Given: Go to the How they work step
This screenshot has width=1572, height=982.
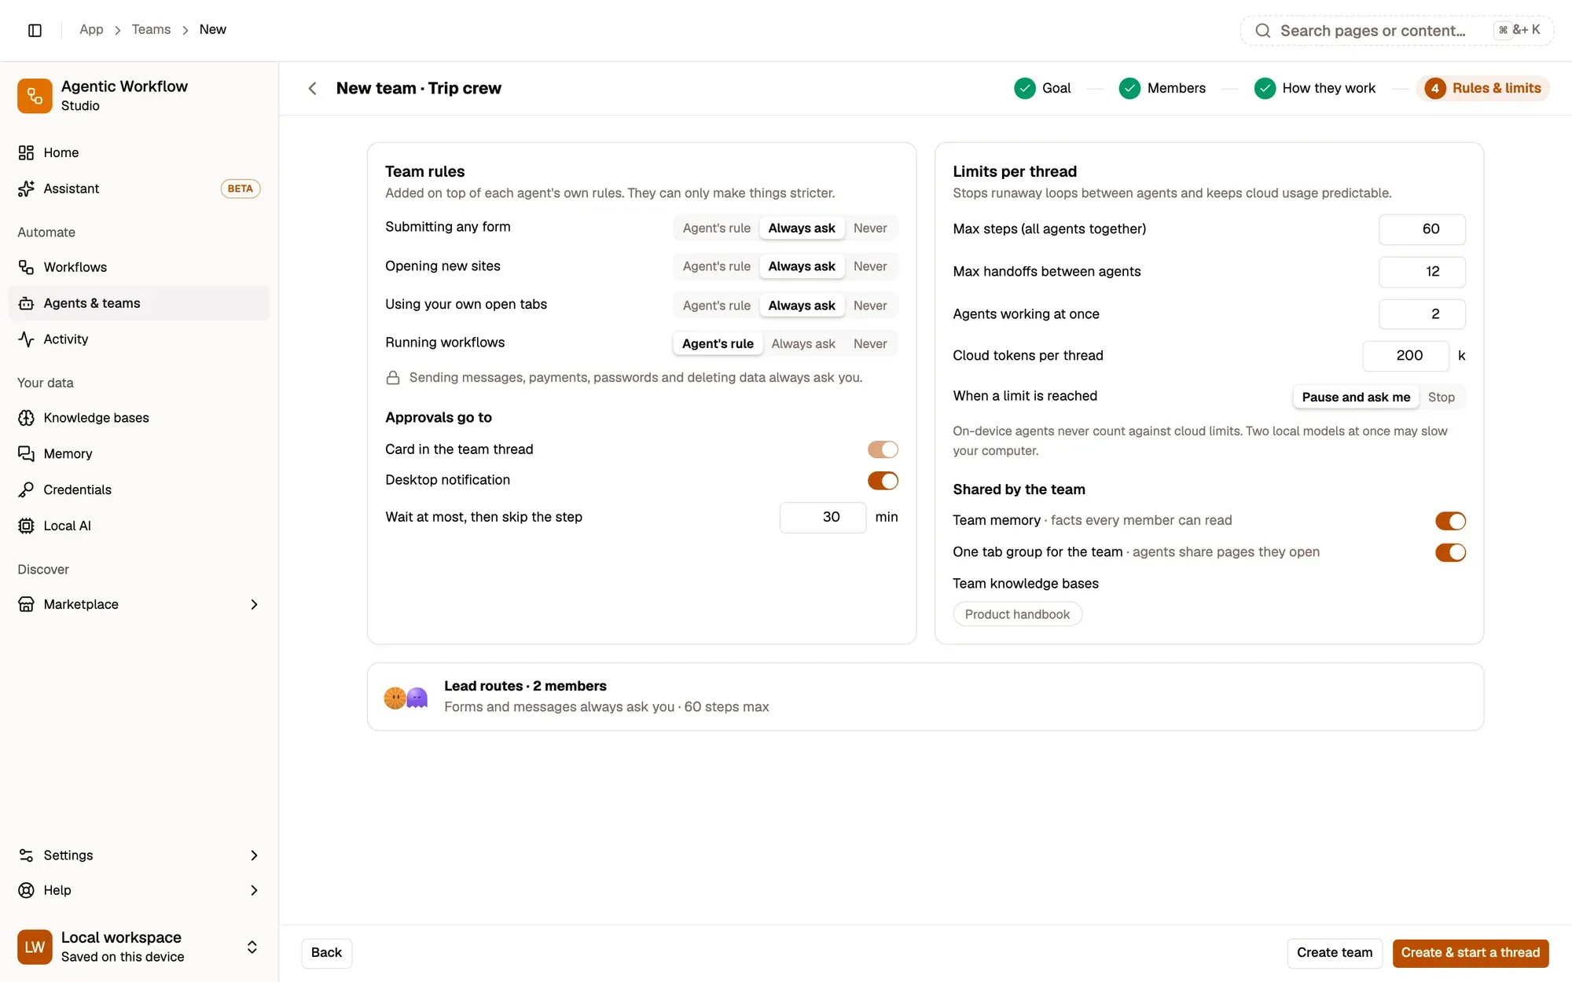Looking at the screenshot, I should [x=1315, y=88].
